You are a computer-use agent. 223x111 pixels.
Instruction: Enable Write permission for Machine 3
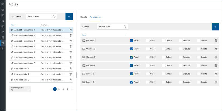tap(147, 57)
